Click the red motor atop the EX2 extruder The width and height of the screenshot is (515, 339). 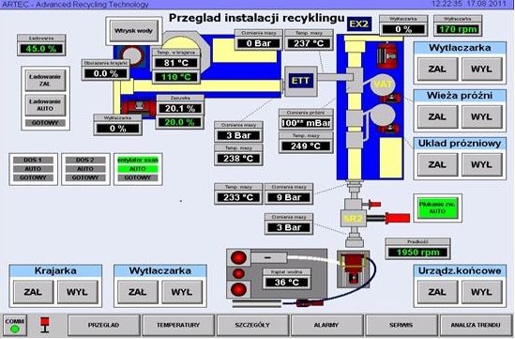pyautogui.click(x=386, y=56)
